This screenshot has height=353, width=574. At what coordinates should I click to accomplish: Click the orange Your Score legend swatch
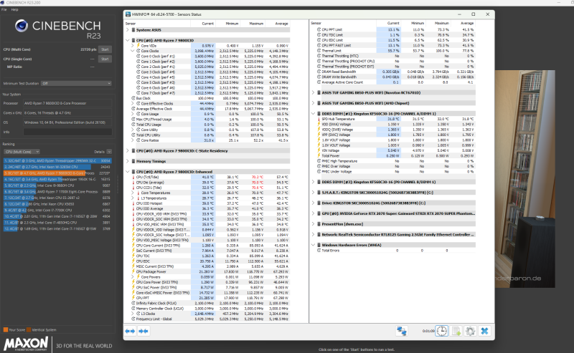tap(6, 329)
